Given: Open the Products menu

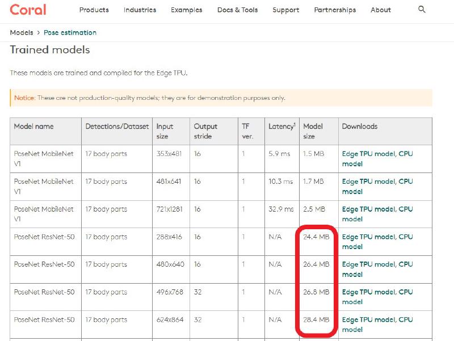Looking at the screenshot, I should pyautogui.click(x=94, y=10).
